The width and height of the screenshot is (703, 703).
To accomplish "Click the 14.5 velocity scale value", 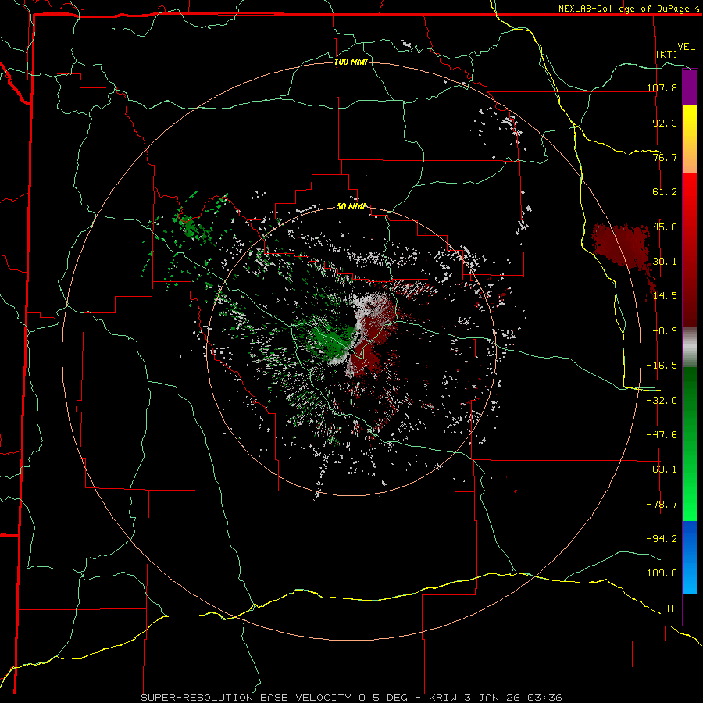I will click(665, 296).
